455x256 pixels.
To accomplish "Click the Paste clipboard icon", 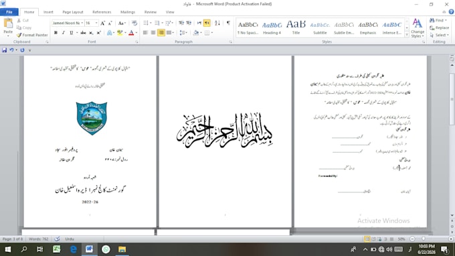I will pyautogui.click(x=8, y=23).
